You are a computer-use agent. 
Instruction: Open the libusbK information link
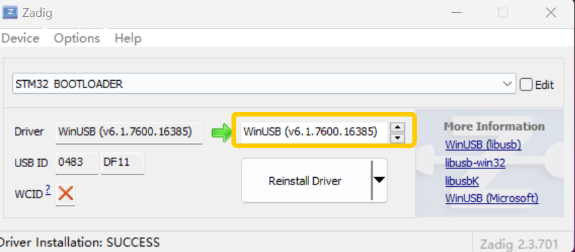point(462,181)
